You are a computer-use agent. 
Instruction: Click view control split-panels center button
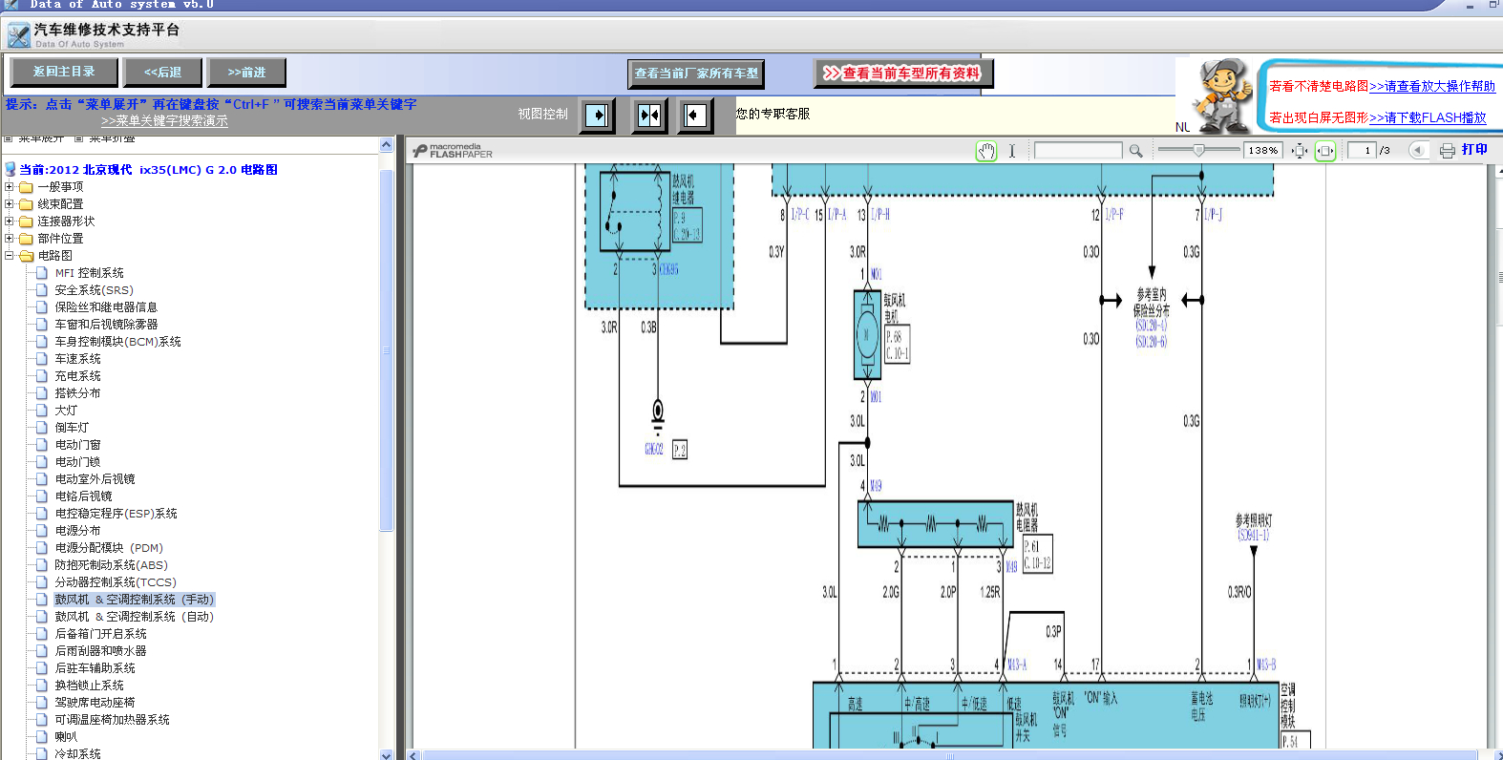point(649,116)
